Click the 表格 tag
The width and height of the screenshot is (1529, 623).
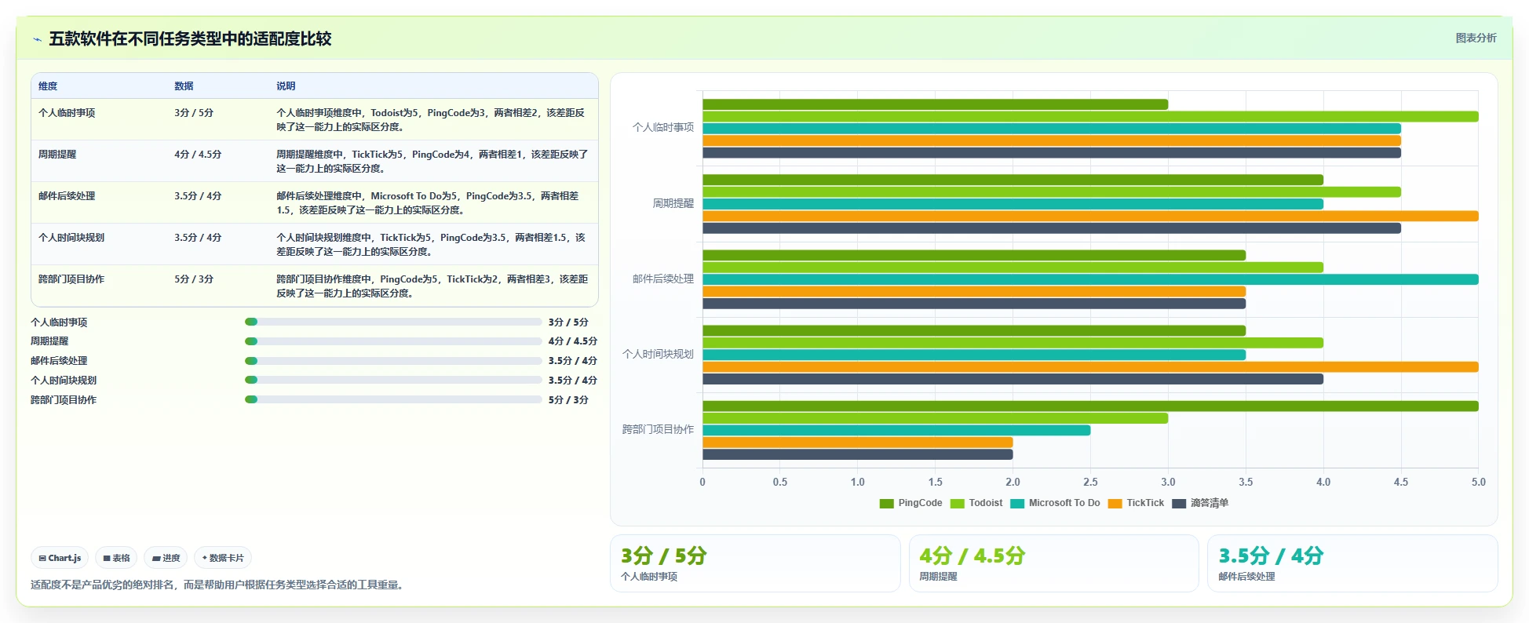[116, 558]
